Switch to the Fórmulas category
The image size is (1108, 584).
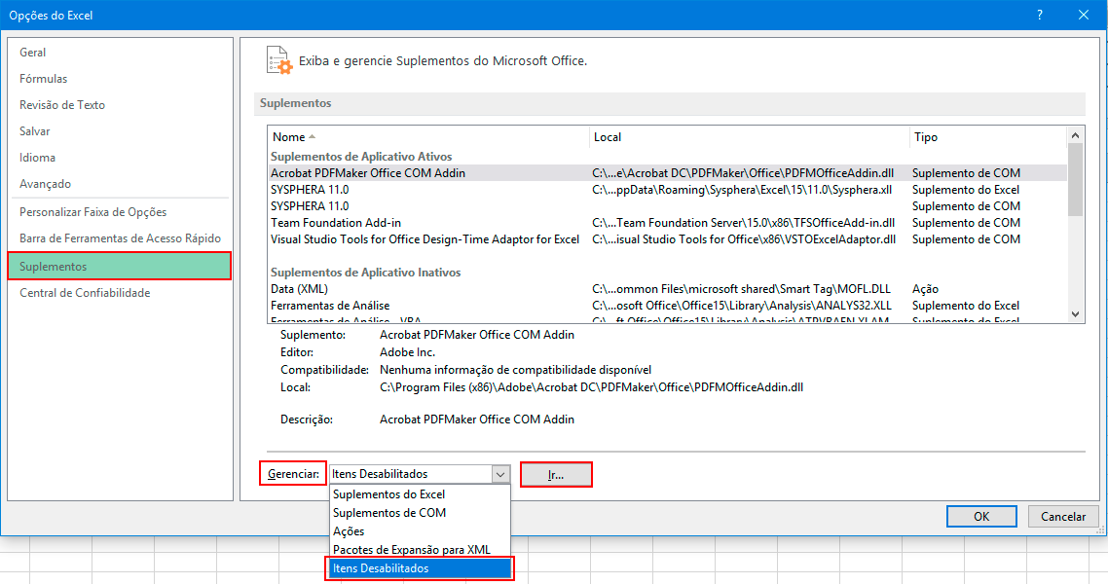(x=44, y=79)
